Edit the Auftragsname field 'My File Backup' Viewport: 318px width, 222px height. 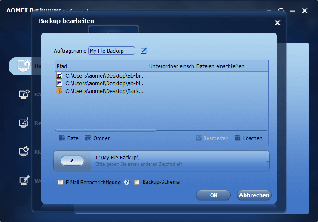click(111, 51)
